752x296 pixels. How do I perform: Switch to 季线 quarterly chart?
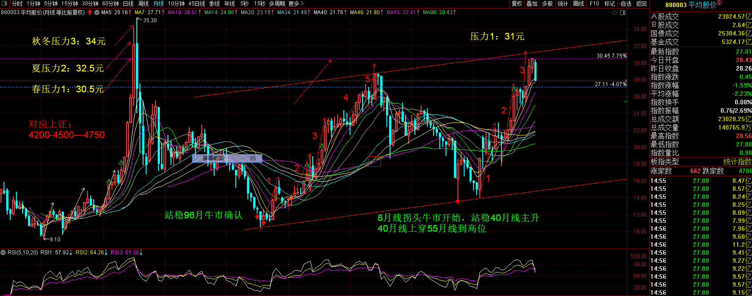click(x=215, y=4)
